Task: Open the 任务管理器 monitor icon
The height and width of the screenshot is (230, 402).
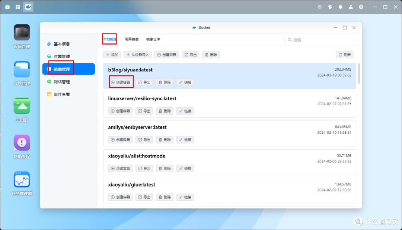Action: tap(22, 179)
